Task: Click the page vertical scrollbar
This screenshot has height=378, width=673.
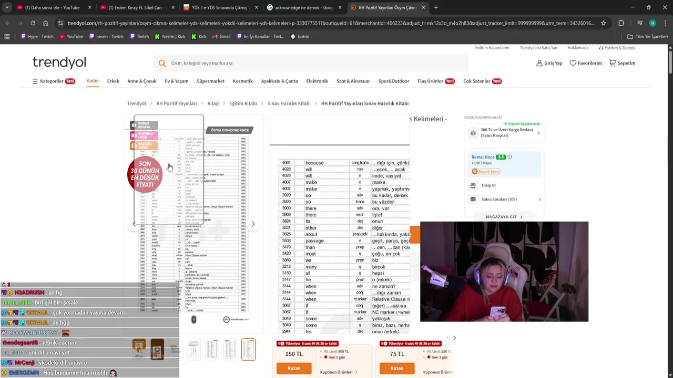Action: (x=670, y=63)
